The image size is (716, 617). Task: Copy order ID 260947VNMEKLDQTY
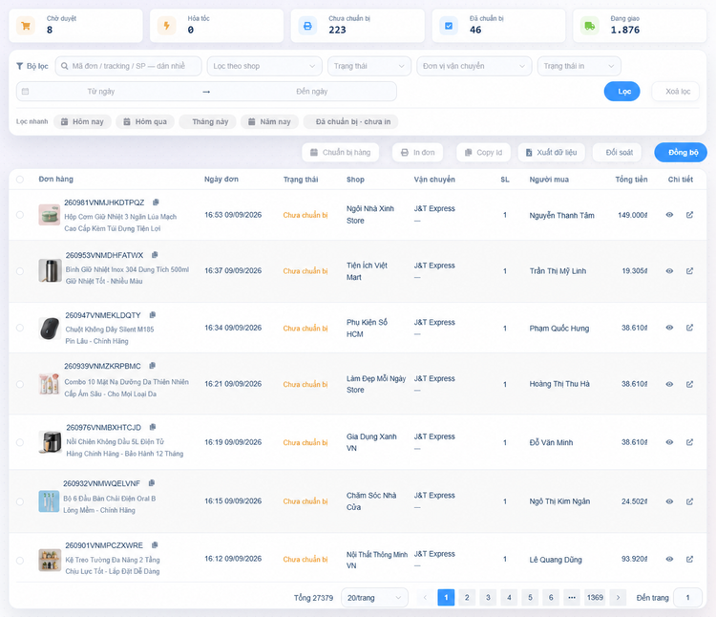153,315
